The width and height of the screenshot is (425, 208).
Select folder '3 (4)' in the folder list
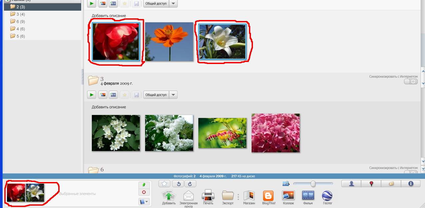point(43,14)
